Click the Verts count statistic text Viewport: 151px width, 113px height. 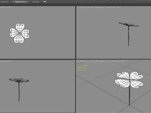82,70
